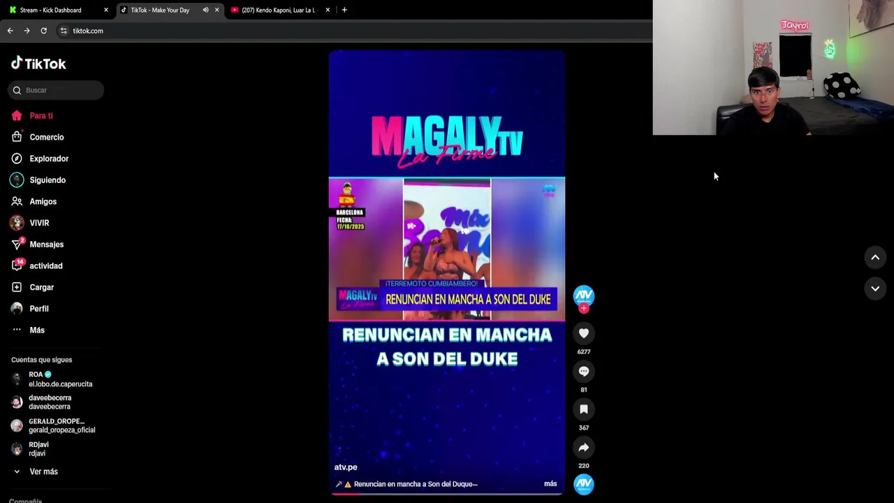Viewport: 894px width, 503px height.
Task: Open a new browser tab
Action: [344, 10]
